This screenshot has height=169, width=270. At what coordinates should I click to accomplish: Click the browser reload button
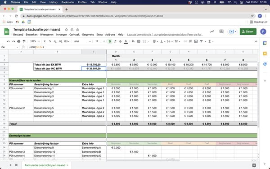(x=16, y=16)
